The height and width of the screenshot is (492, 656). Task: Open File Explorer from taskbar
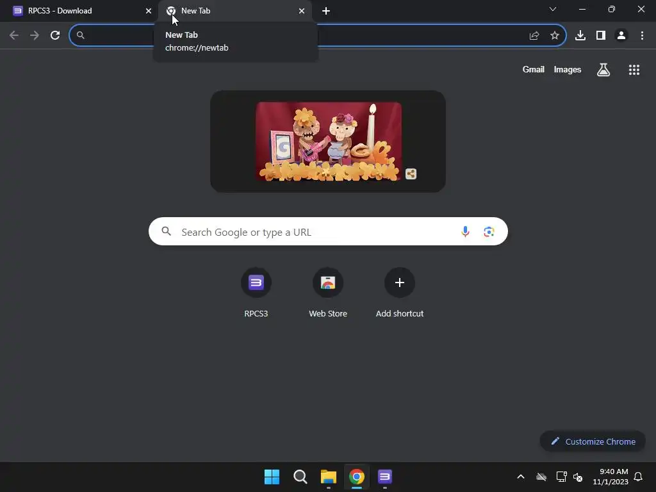329,477
